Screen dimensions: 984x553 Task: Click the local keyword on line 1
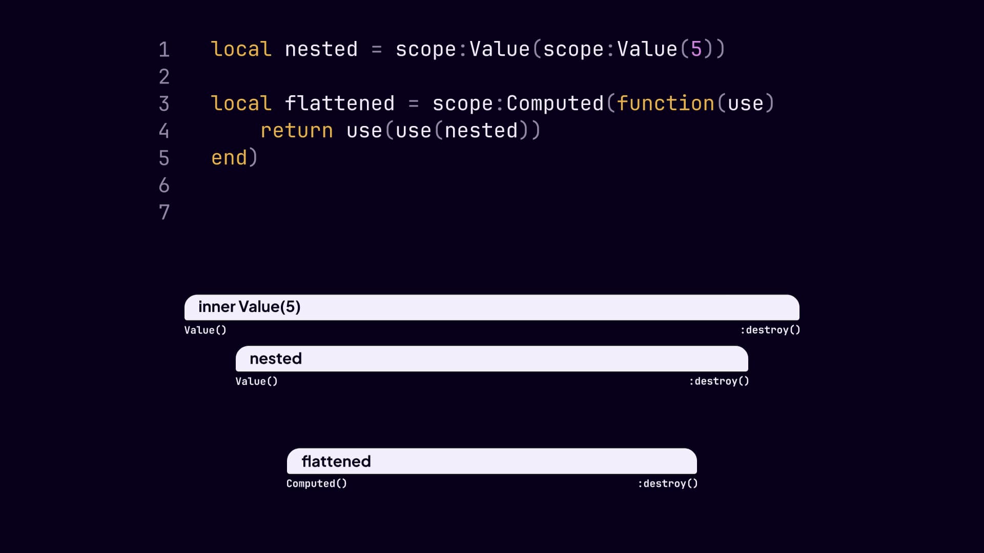[241, 49]
